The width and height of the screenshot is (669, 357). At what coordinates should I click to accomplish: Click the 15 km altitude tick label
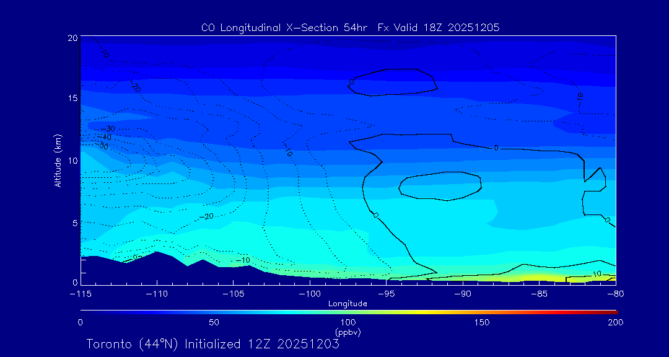pos(72,98)
